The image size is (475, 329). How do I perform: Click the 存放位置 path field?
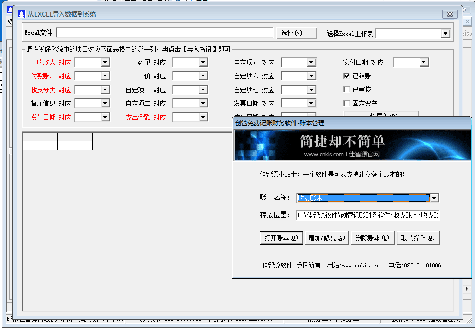point(367,215)
